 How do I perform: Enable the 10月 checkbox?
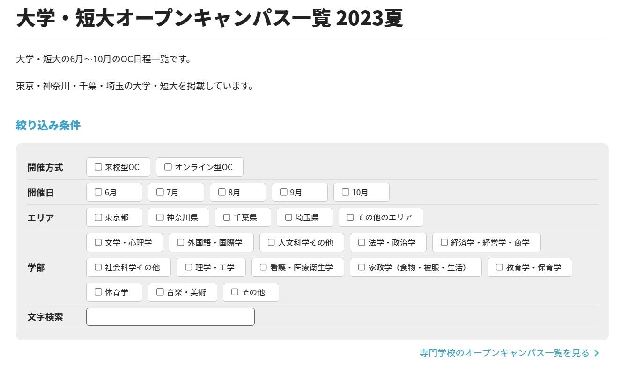tap(346, 192)
